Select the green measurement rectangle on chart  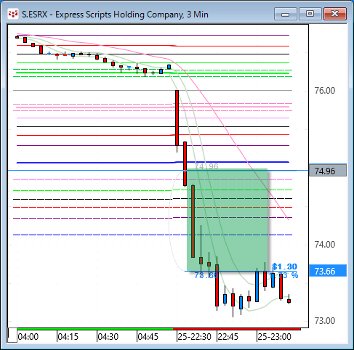coord(228,220)
